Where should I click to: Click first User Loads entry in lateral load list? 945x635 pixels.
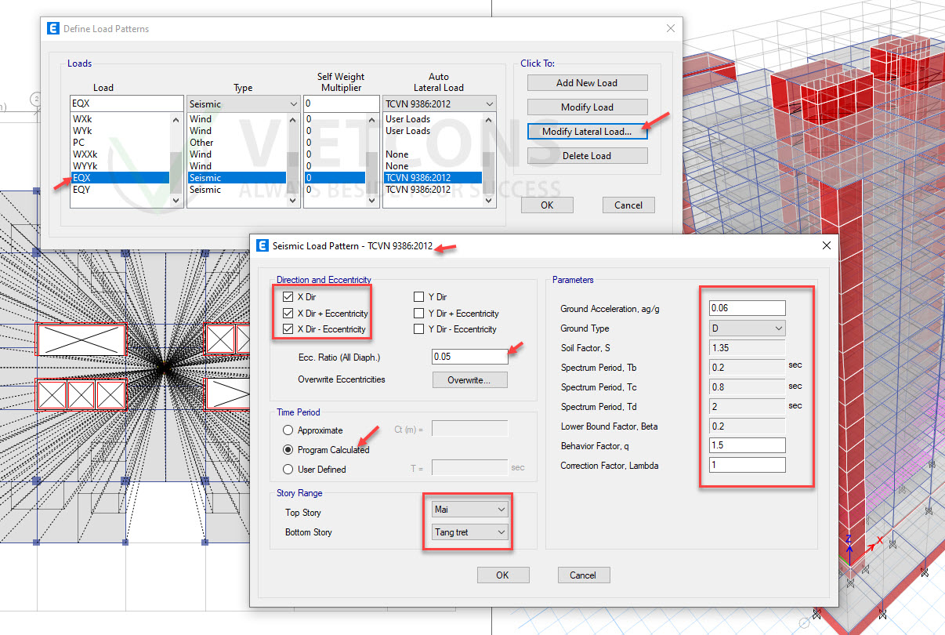tap(432, 119)
